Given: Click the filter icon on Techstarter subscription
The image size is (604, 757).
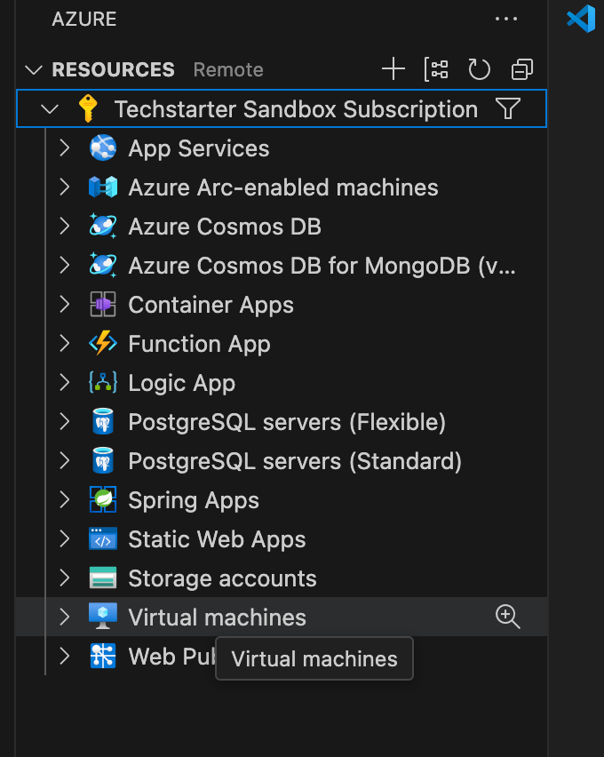Looking at the screenshot, I should 507,109.
